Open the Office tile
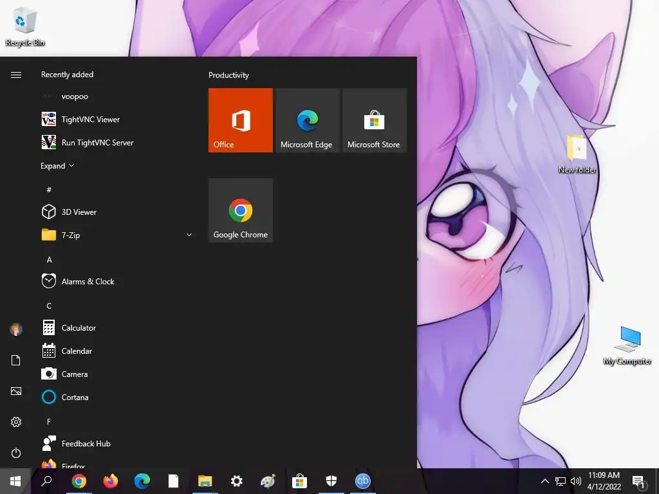659x494 pixels. click(241, 120)
